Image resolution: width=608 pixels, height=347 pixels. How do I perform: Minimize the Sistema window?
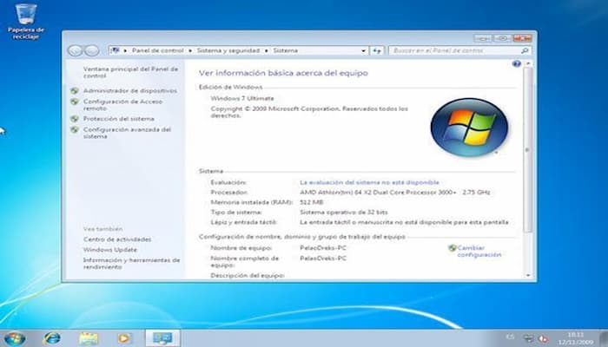(x=483, y=38)
